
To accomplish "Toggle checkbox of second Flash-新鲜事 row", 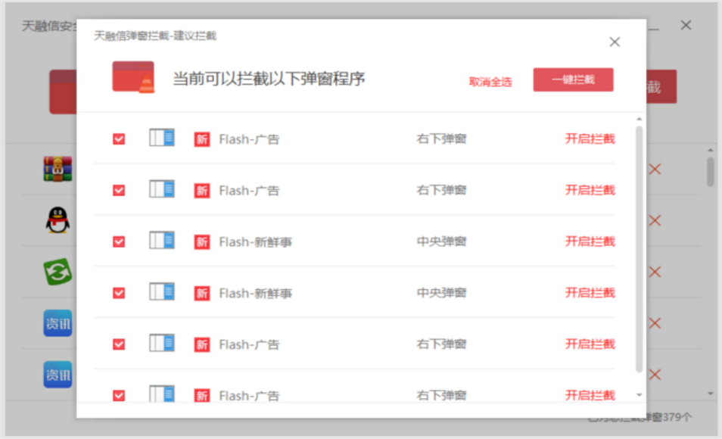I will [119, 293].
